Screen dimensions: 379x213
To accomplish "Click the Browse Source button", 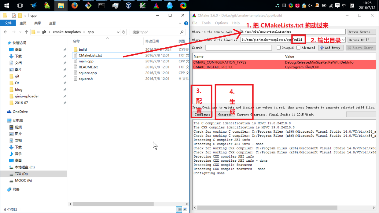I will (361, 32).
